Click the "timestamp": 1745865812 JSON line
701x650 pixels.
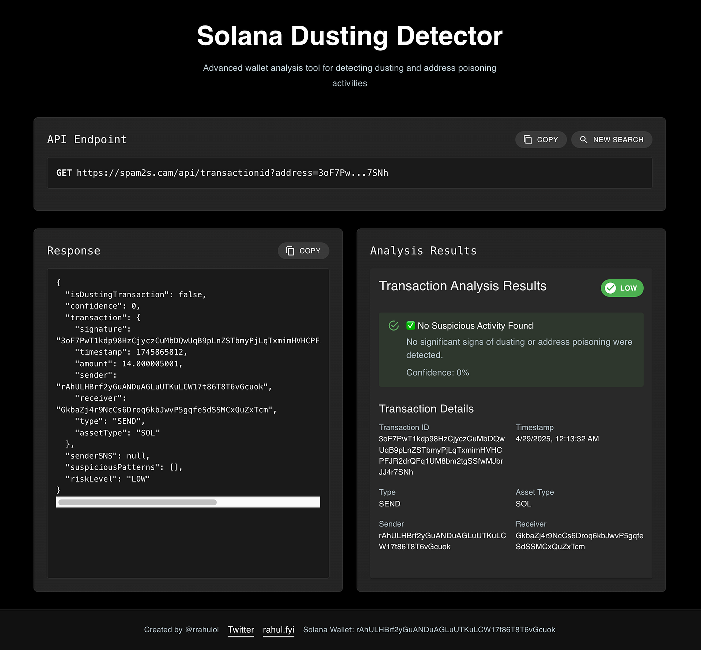click(x=131, y=352)
